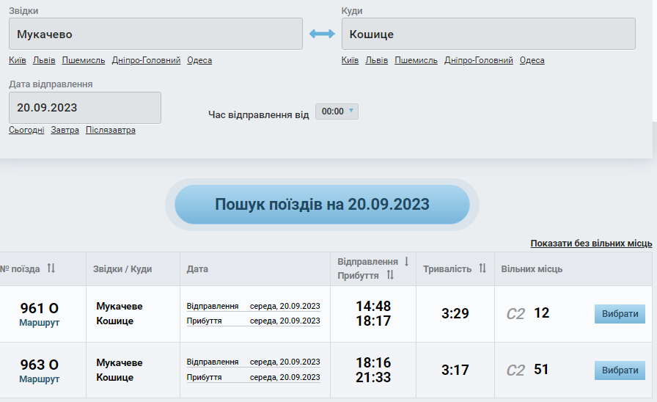This screenshot has width=657, height=402.
Task: Click the departure time 14:48
Action: (x=373, y=306)
